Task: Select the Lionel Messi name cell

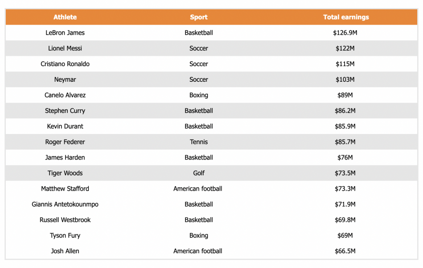Action: coord(65,48)
